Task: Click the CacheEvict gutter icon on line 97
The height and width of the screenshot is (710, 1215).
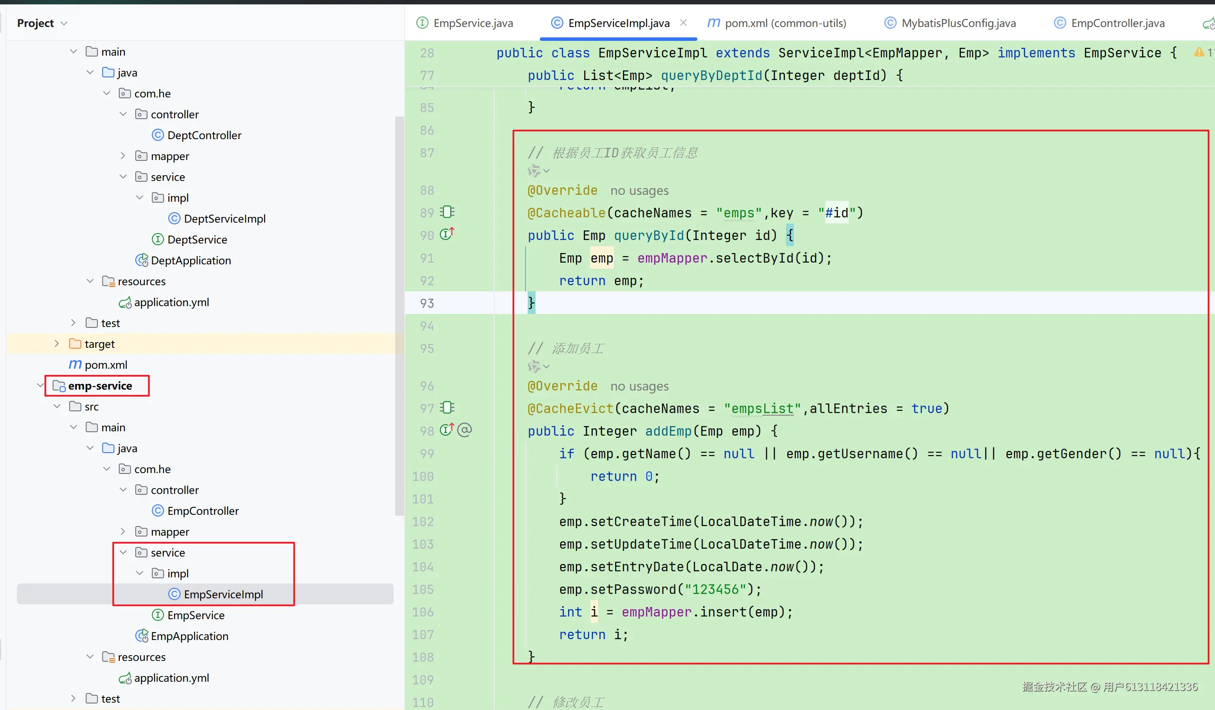Action: coord(448,408)
